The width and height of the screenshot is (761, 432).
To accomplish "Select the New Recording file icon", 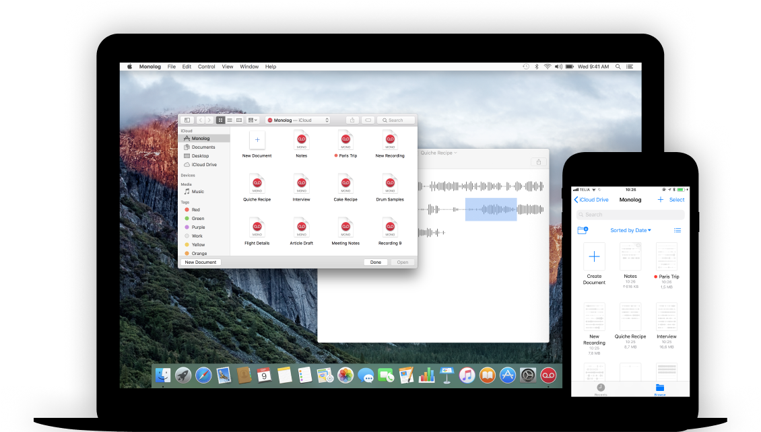I will (390, 140).
